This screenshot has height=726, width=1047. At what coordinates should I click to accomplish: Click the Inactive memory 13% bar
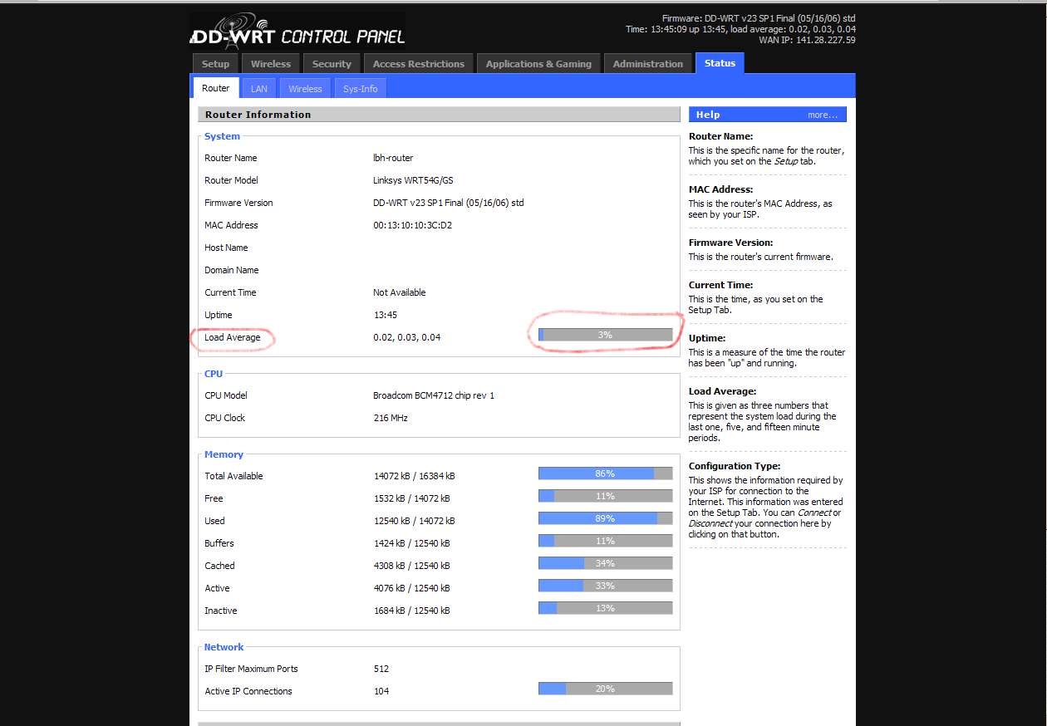coord(605,608)
